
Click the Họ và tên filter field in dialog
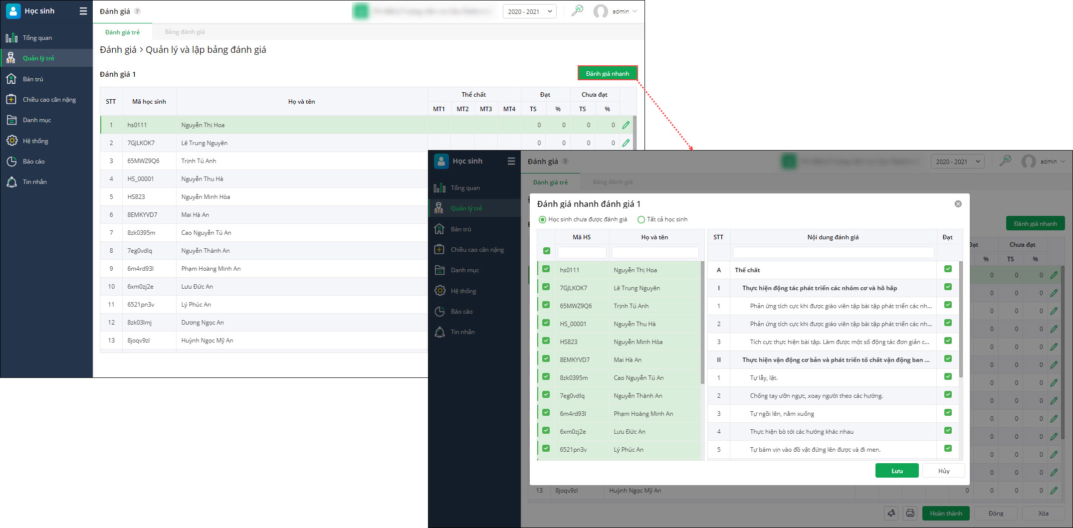654,252
